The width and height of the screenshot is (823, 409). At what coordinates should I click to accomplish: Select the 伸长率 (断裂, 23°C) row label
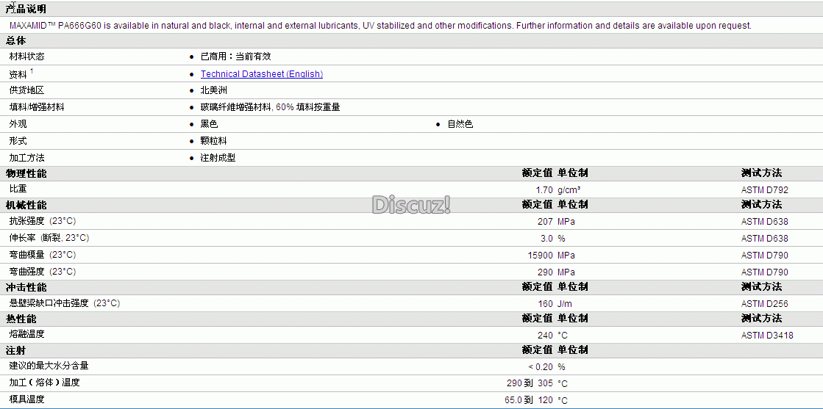pos(49,238)
